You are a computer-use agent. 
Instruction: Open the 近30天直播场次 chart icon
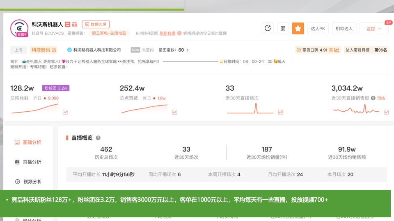(x=280, y=112)
